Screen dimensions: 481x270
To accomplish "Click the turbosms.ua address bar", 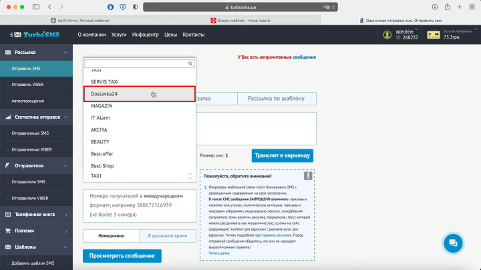I will point(240,7).
